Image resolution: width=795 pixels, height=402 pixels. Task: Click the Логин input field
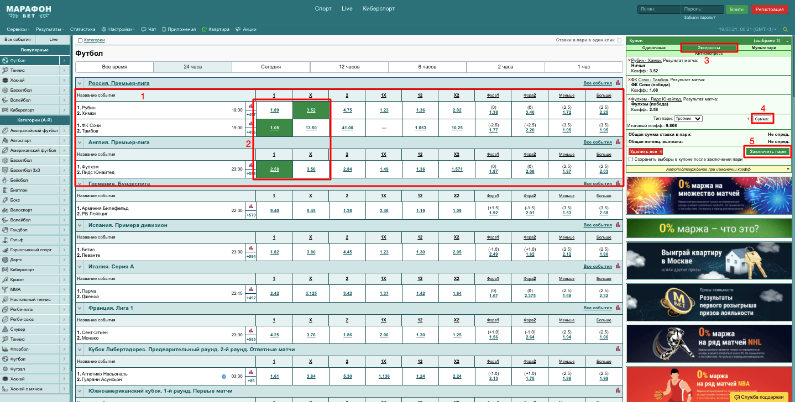click(x=660, y=9)
